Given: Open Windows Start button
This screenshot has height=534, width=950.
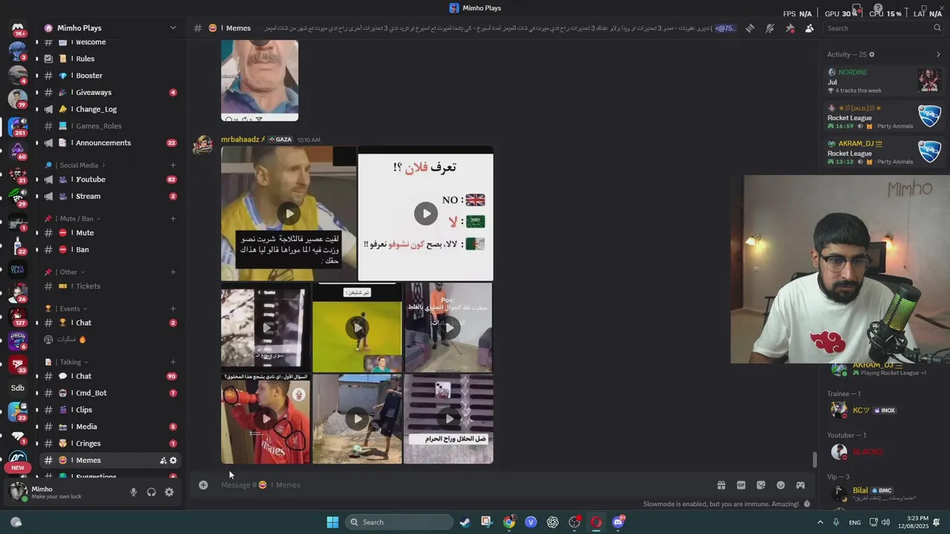Looking at the screenshot, I should click(x=332, y=522).
